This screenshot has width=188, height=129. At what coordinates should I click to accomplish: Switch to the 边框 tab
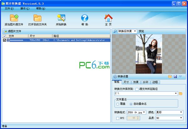(x=155, y=82)
